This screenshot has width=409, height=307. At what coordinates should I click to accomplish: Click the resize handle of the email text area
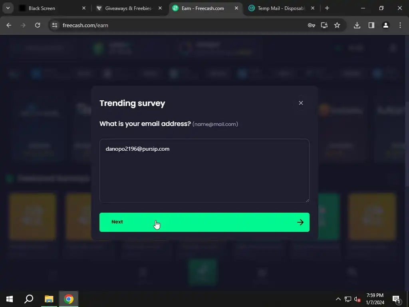tap(307, 201)
